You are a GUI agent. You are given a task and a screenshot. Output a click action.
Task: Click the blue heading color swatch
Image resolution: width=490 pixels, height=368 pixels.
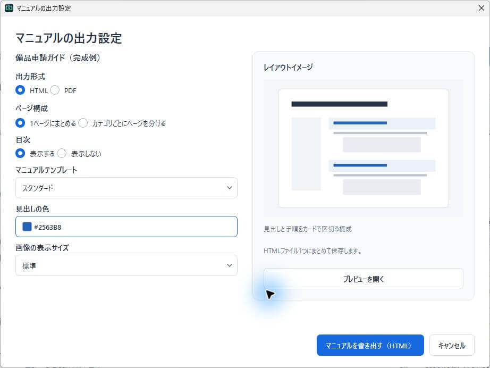click(27, 227)
